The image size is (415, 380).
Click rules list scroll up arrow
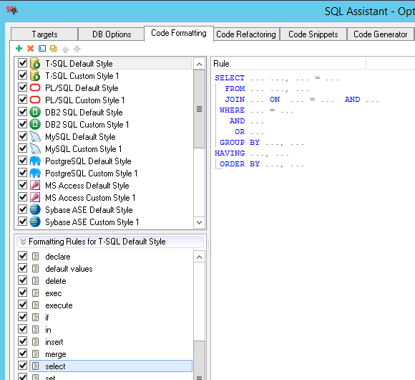point(200,257)
